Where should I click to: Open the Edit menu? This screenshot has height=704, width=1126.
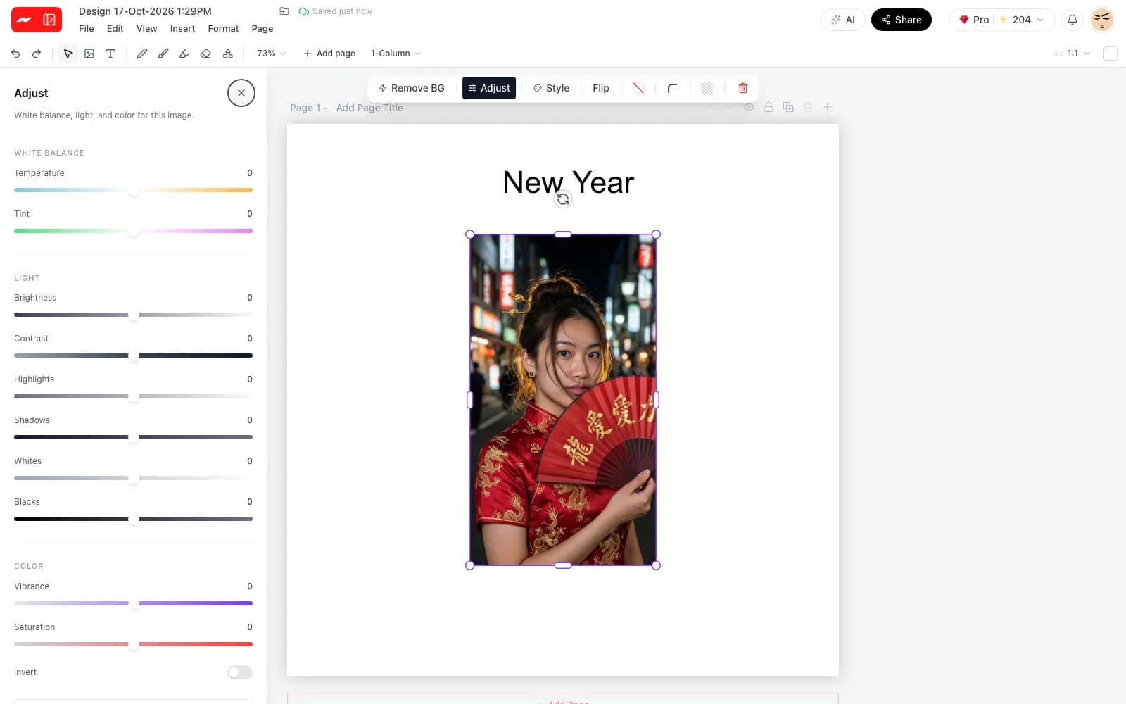115,29
